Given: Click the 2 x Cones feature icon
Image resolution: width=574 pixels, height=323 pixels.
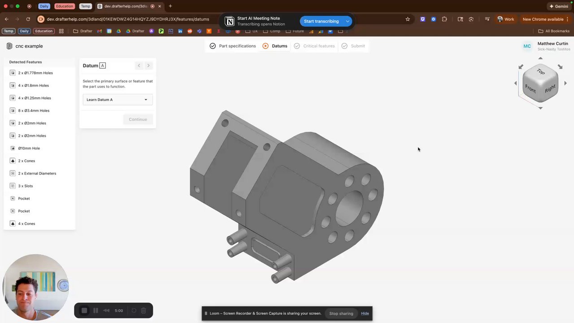Looking at the screenshot, I should coord(13,161).
